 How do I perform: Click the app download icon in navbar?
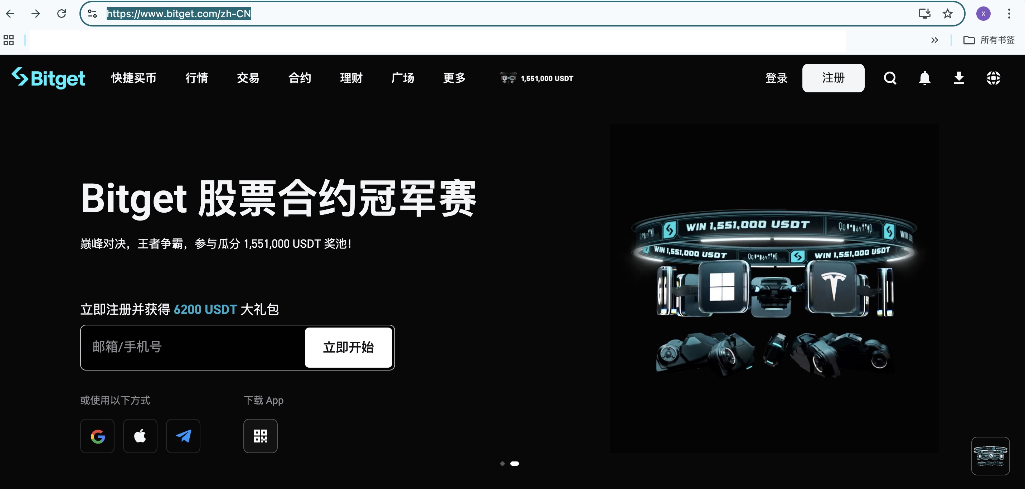pos(959,78)
